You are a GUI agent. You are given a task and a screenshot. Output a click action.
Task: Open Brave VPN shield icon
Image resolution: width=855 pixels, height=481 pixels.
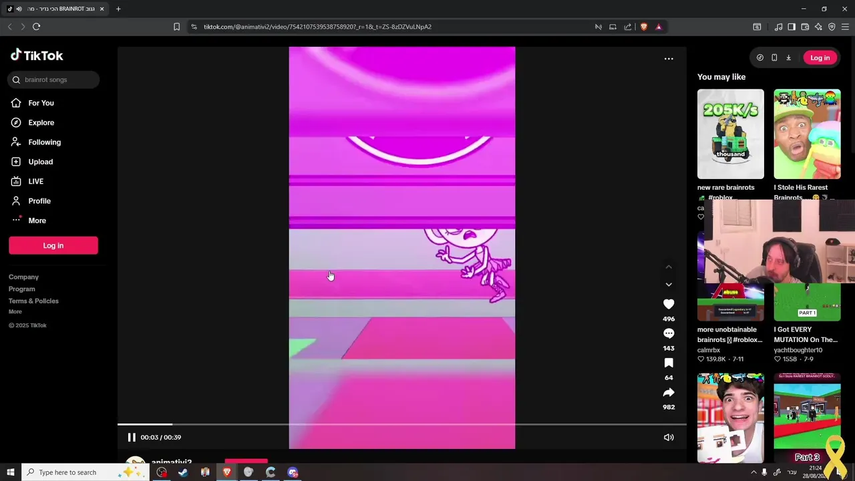click(832, 27)
